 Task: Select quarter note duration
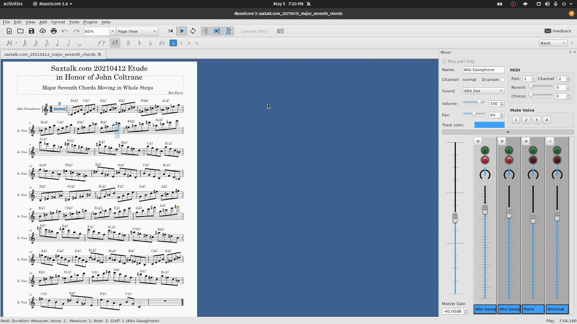(x=57, y=43)
